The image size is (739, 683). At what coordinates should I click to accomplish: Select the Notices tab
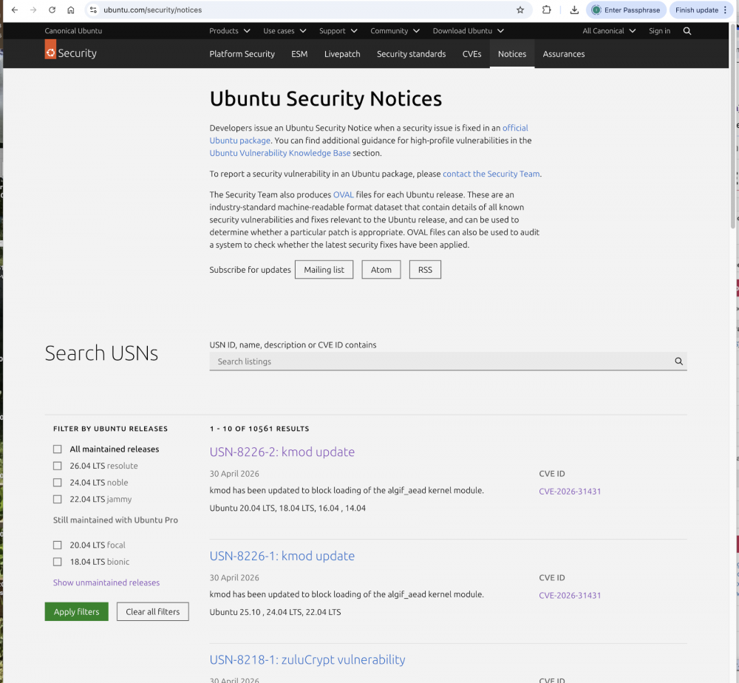[512, 54]
